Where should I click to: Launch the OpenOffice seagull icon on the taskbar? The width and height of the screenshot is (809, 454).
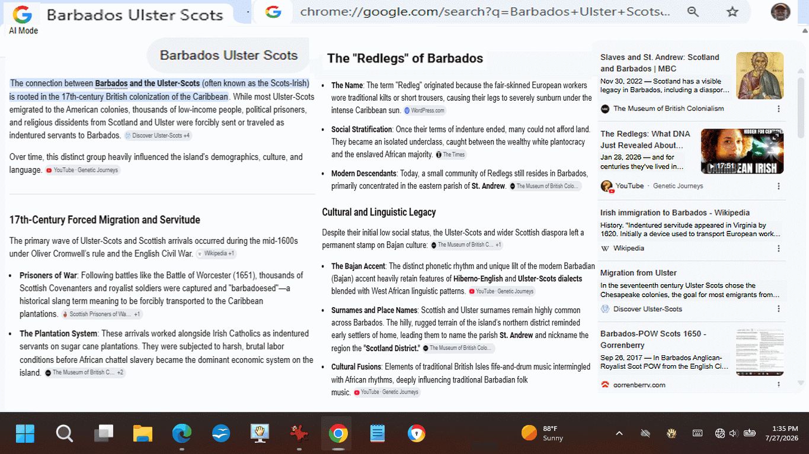[x=221, y=434]
